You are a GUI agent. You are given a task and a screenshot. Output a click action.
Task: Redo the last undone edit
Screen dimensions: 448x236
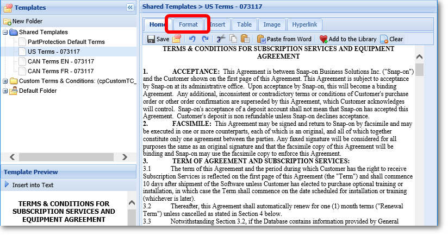(x=205, y=39)
